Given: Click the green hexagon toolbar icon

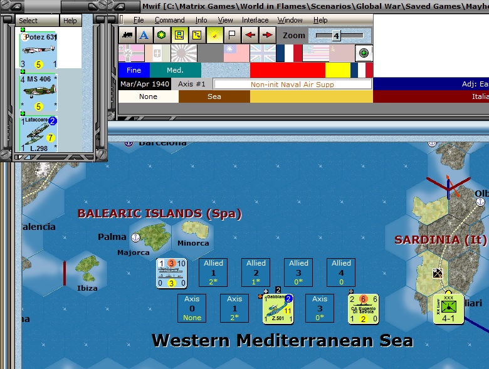Looking at the screenshot, I should click(161, 35).
